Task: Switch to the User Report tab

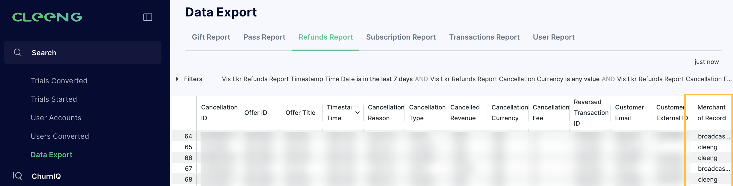Action: click(x=554, y=37)
